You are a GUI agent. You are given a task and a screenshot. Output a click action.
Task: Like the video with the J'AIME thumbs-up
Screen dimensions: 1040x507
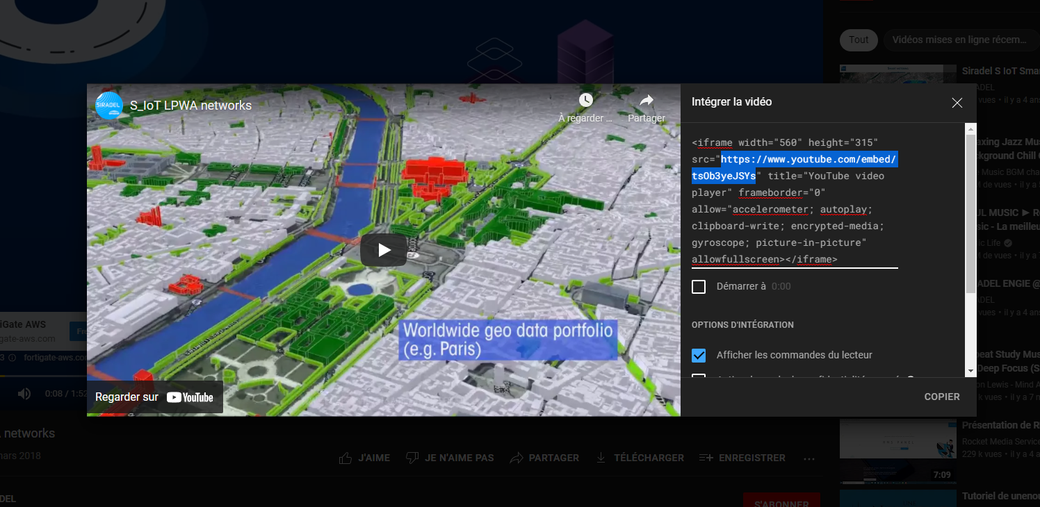tap(364, 458)
